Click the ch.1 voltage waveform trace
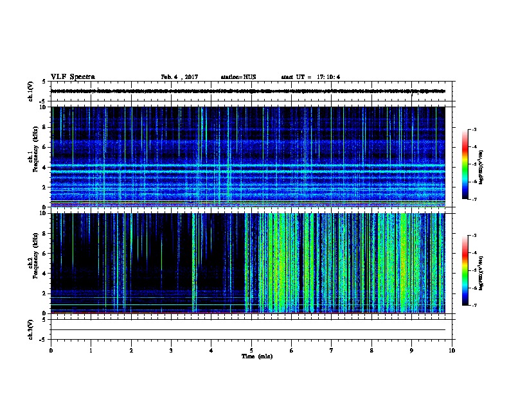 coord(248,91)
